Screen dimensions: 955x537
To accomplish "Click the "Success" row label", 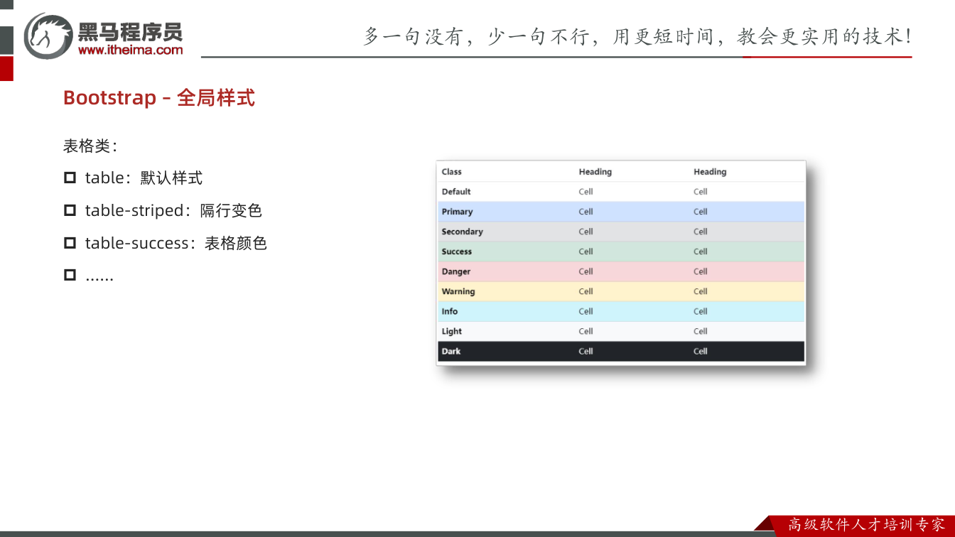I will (457, 251).
